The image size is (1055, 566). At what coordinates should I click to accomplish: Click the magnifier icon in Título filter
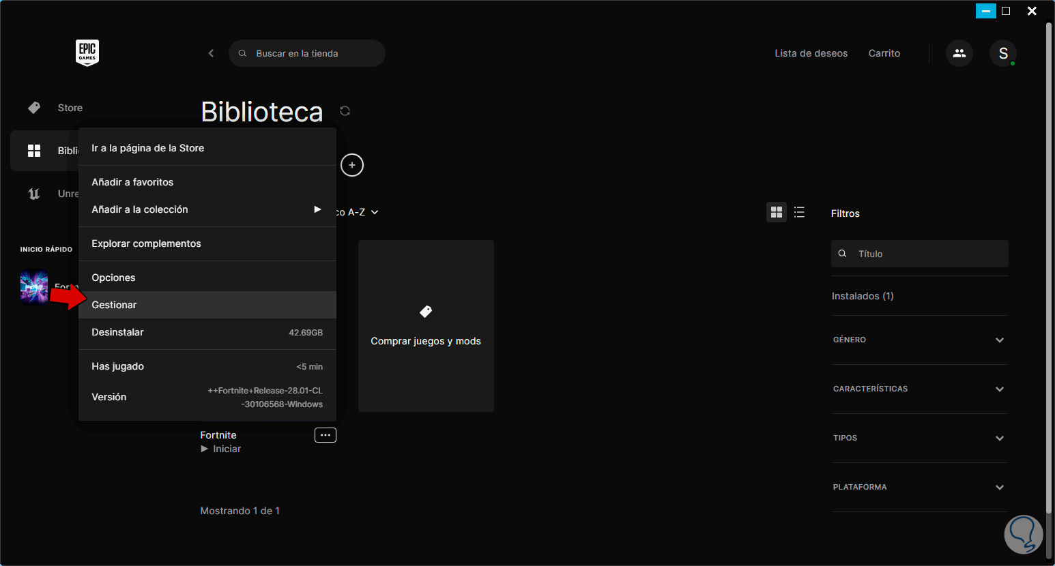coord(843,254)
